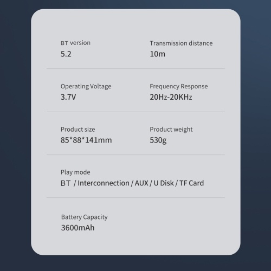Click the Play mode label
Screen dimensions: 271x271
(x=75, y=172)
